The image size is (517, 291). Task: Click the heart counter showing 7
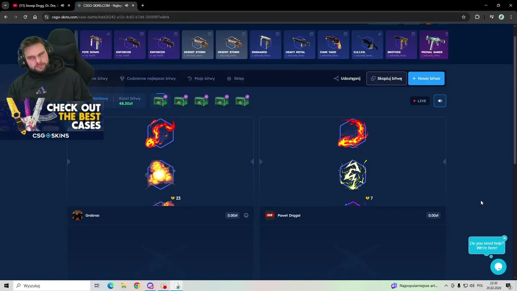click(x=369, y=198)
